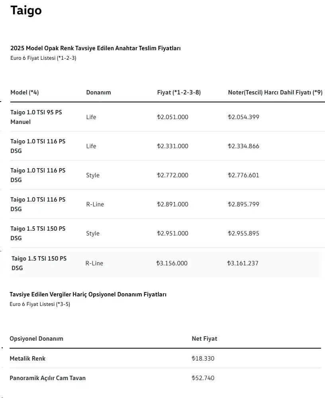The height and width of the screenshot is (398, 325).
Task: Click the Euro 6 Fiyat Listesi (*3-5) subtitle
Action: 40,304
